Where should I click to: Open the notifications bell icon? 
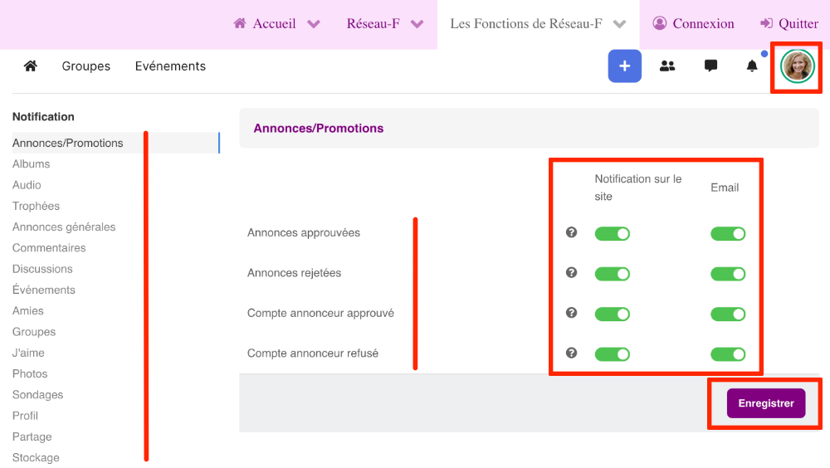click(x=752, y=66)
